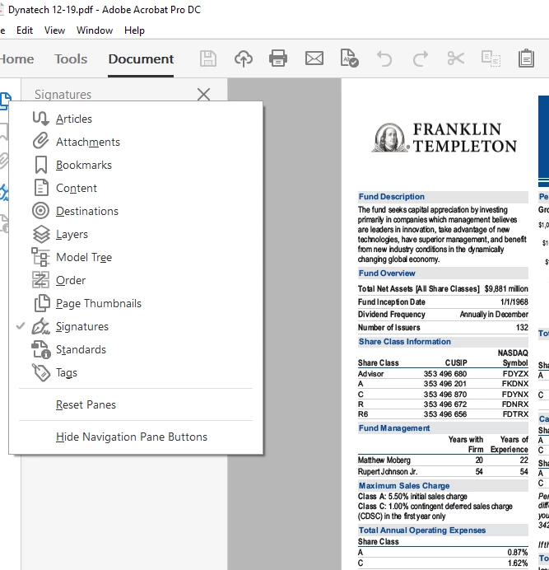Click the Signatures pane title
The image size is (549, 570).
(x=63, y=95)
